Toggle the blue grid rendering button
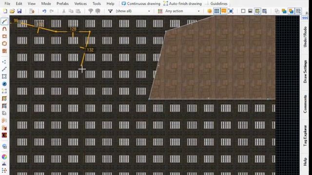 click(x=216, y=11)
